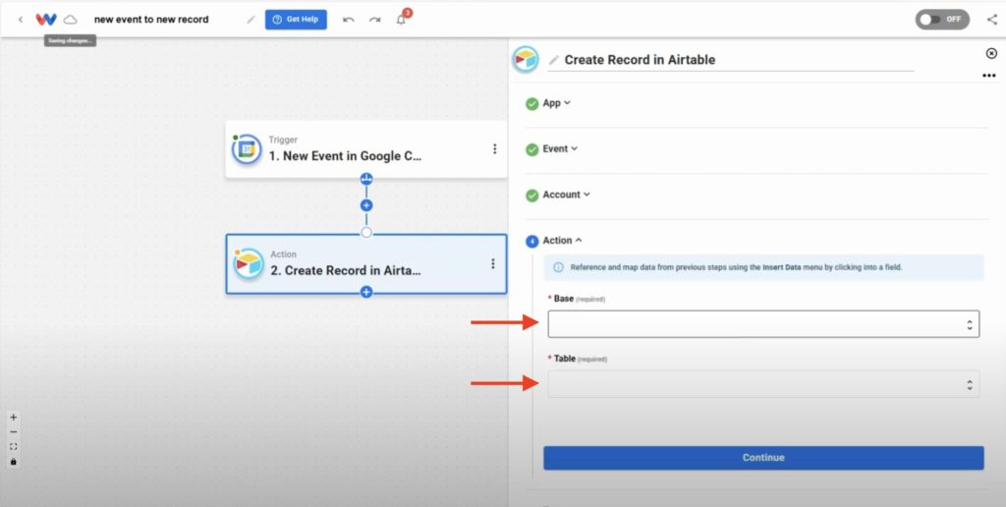The width and height of the screenshot is (1006, 507).
Task: Expand the Event section
Action: click(560, 148)
